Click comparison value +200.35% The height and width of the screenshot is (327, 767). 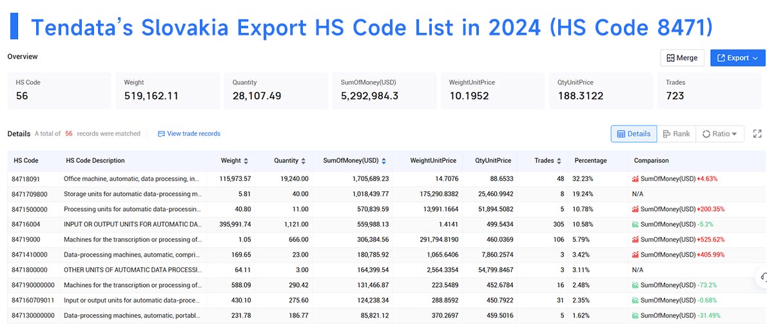coord(711,209)
